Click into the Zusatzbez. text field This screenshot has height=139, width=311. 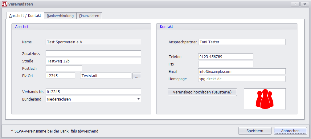(93, 54)
